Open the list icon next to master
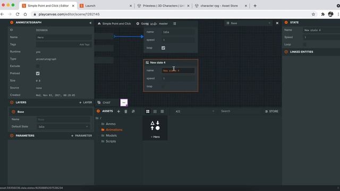340x191 pixels. [175, 23]
